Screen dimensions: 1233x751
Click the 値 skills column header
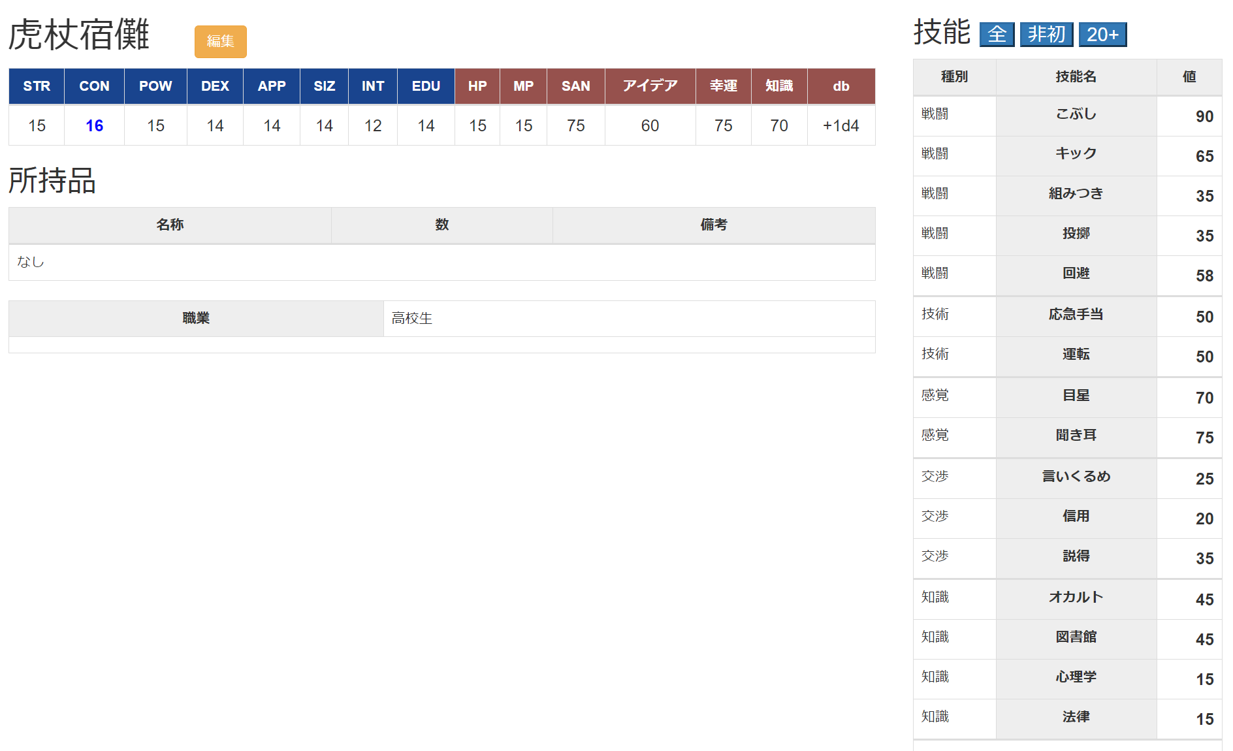pyautogui.click(x=1189, y=77)
